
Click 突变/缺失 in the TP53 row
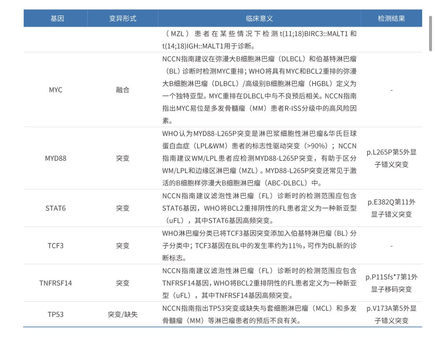(x=123, y=314)
